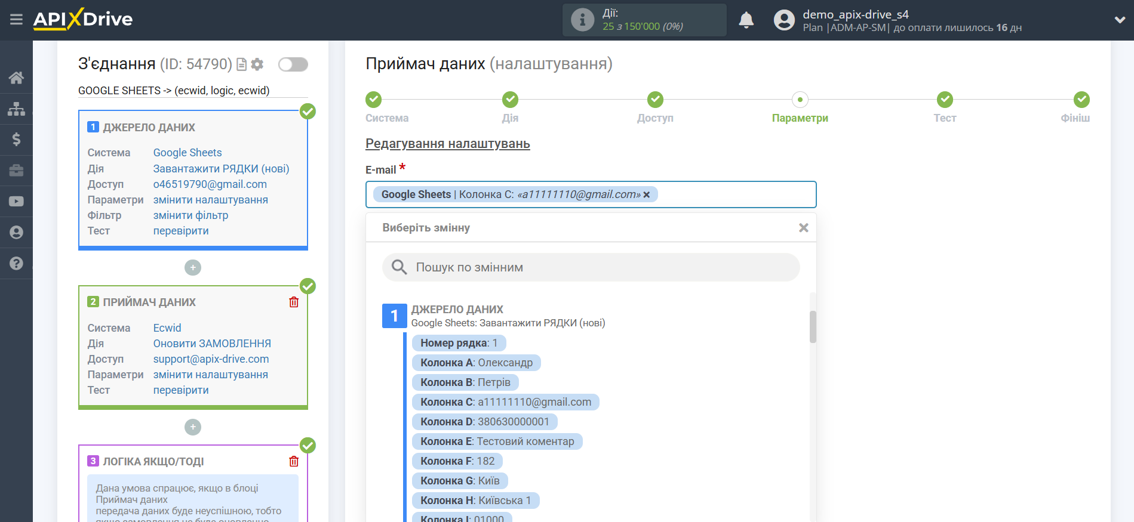The width and height of the screenshot is (1134, 522).
Task: Click перевірити in the data source block
Action: point(181,231)
